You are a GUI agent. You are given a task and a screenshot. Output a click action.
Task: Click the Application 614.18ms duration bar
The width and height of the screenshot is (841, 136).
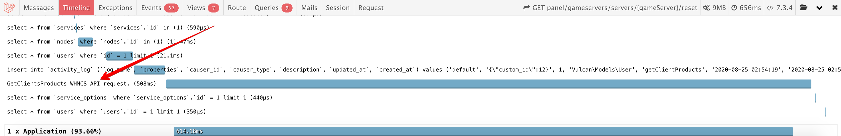(x=483, y=131)
